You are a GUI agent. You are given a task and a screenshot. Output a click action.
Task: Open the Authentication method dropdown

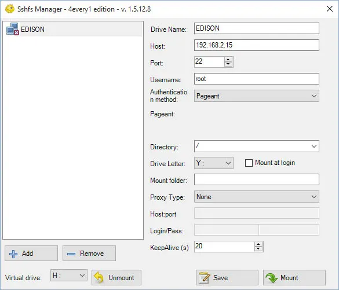pyautogui.click(x=256, y=96)
